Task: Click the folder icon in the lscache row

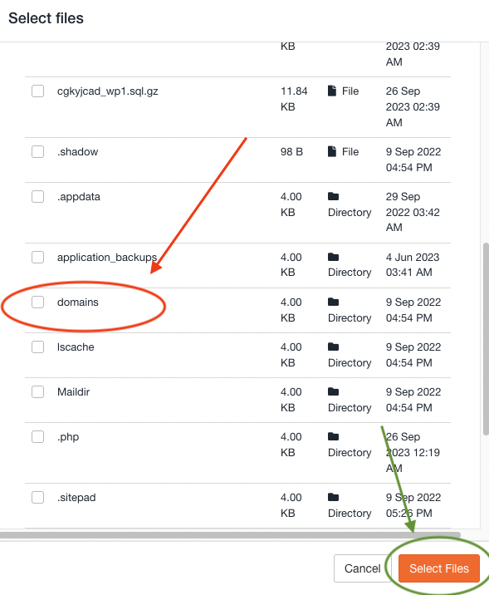Action: click(x=333, y=347)
